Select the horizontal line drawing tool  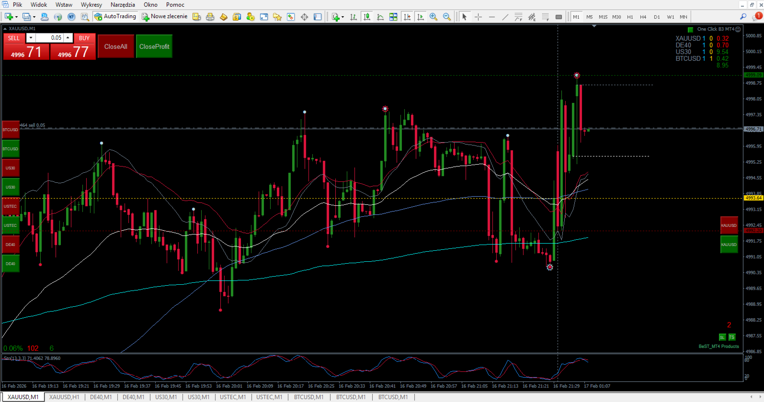tap(491, 17)
